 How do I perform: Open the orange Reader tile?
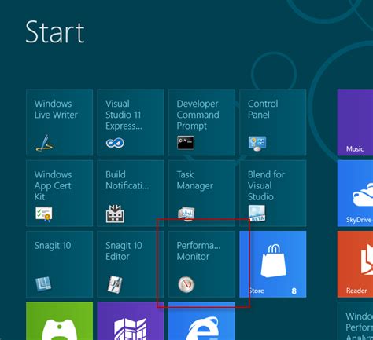point(355,264)
